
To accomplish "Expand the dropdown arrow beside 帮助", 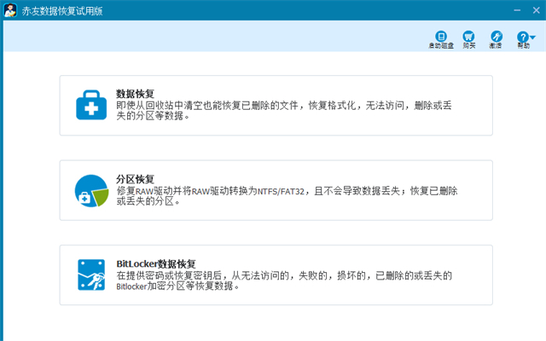I will click(532, 37).
